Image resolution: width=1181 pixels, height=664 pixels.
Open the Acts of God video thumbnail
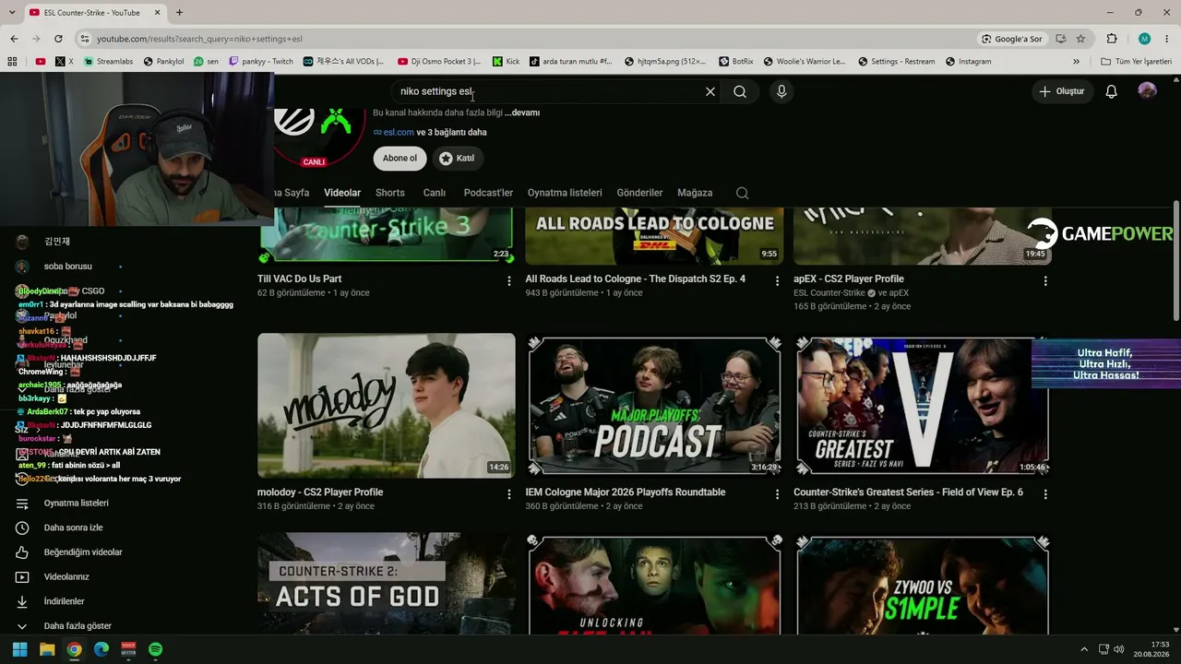pos(387,585)
